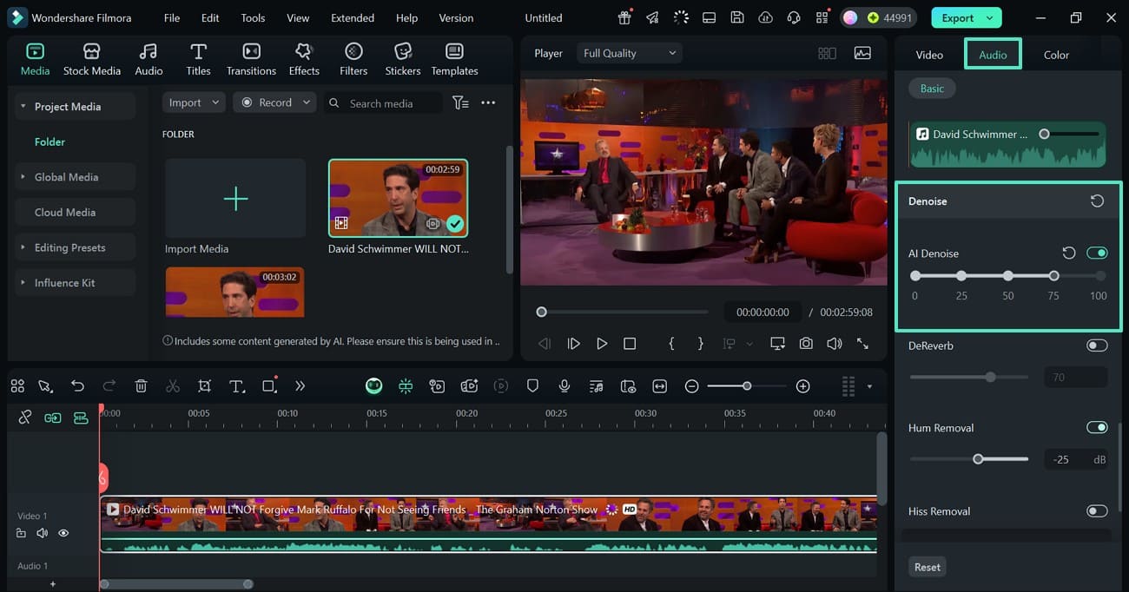
Task: Open the Filters panel
Action: point(353,59)
